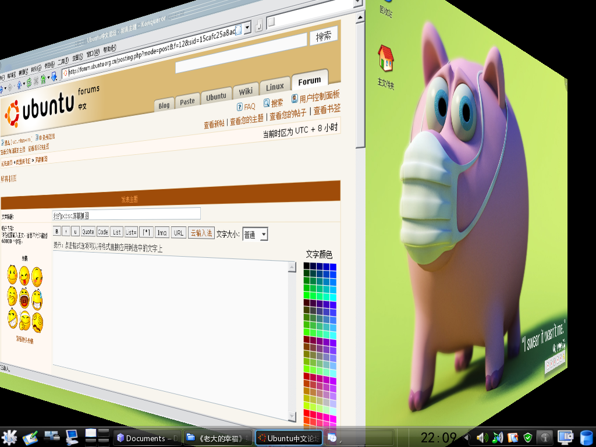Click the B bold formatting button
This screenshot has width=596, height=447.
pyautogui.click(x=56, y=231)
